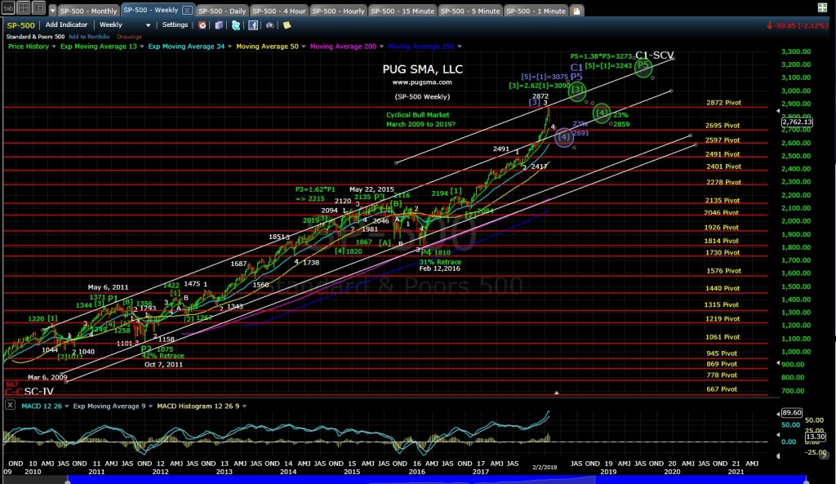Viewport: 836px width, 484px height.
Task: Click the tab layout icon
Action: click(x=8, y=8)
